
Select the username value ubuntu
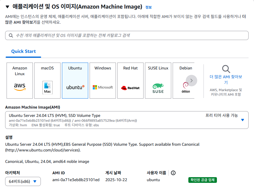pyautogui.click(x=153, y=180)
